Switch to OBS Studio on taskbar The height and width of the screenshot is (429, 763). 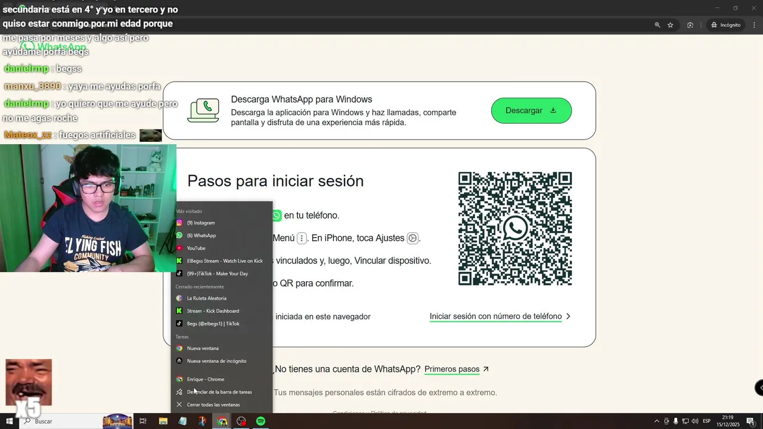click(241, 421)
